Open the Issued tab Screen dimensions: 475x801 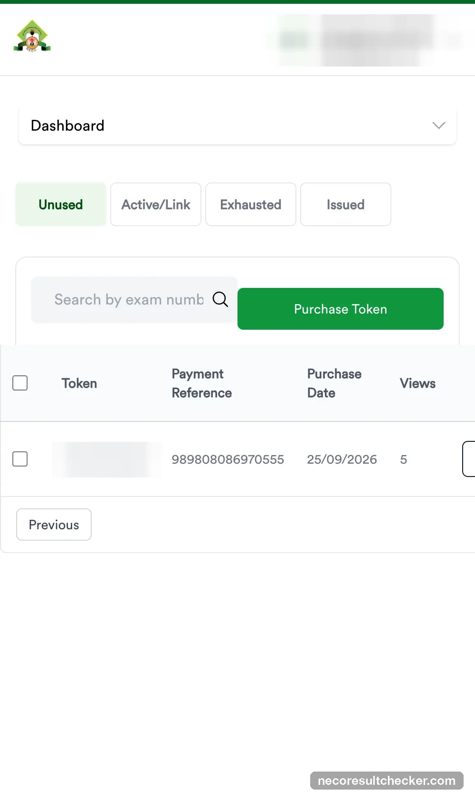tap(346, 204)
